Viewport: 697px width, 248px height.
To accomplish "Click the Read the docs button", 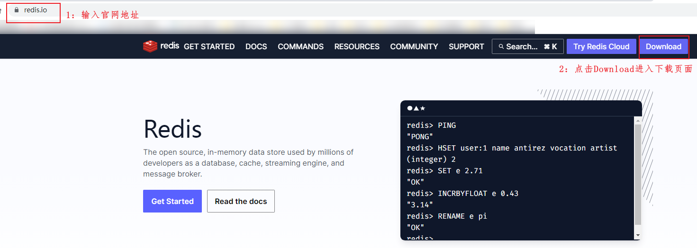I will pos(241,201).
